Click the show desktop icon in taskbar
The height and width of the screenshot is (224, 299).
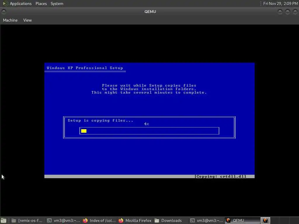[4, 220]
